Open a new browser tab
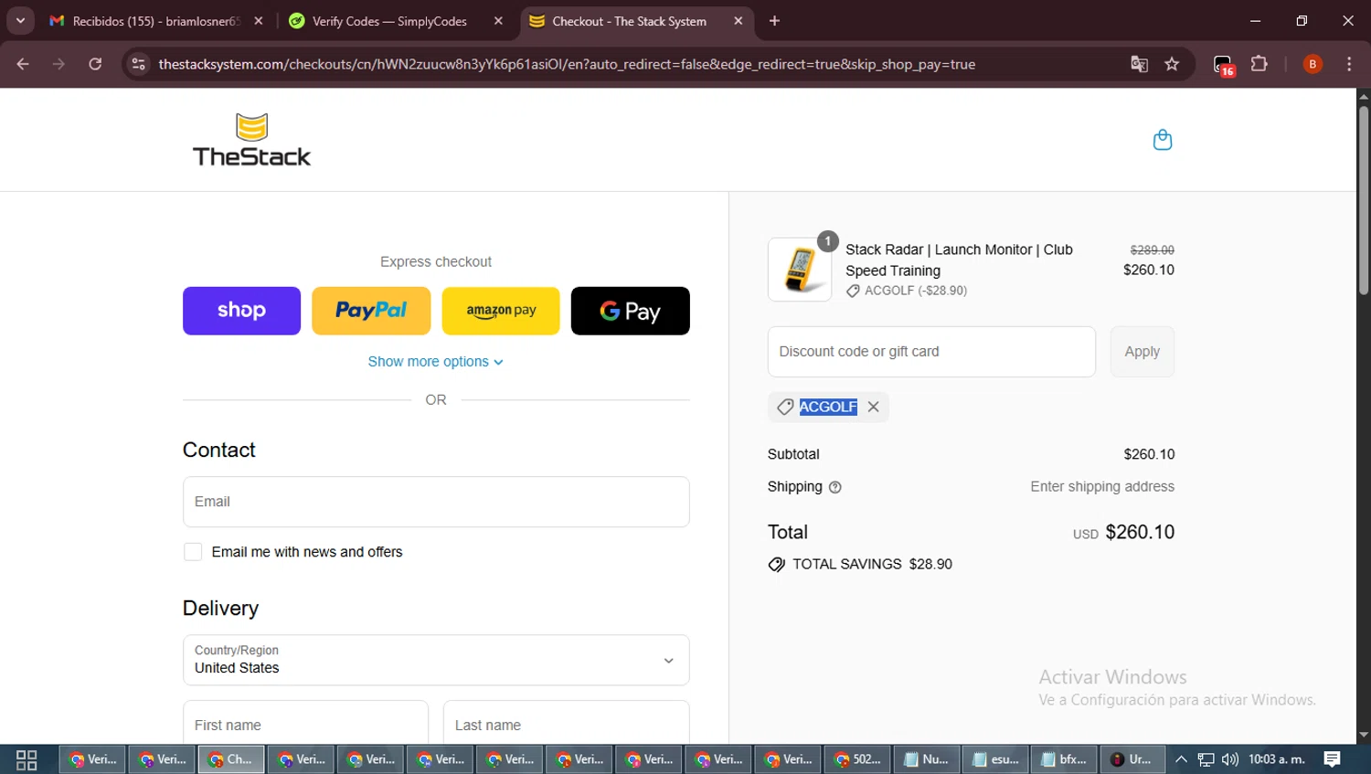 pos(774,21)
